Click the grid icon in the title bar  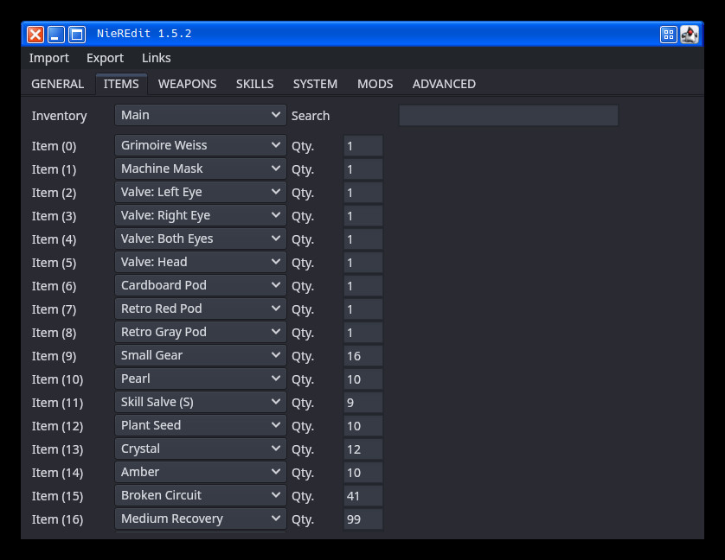[668, 35]
